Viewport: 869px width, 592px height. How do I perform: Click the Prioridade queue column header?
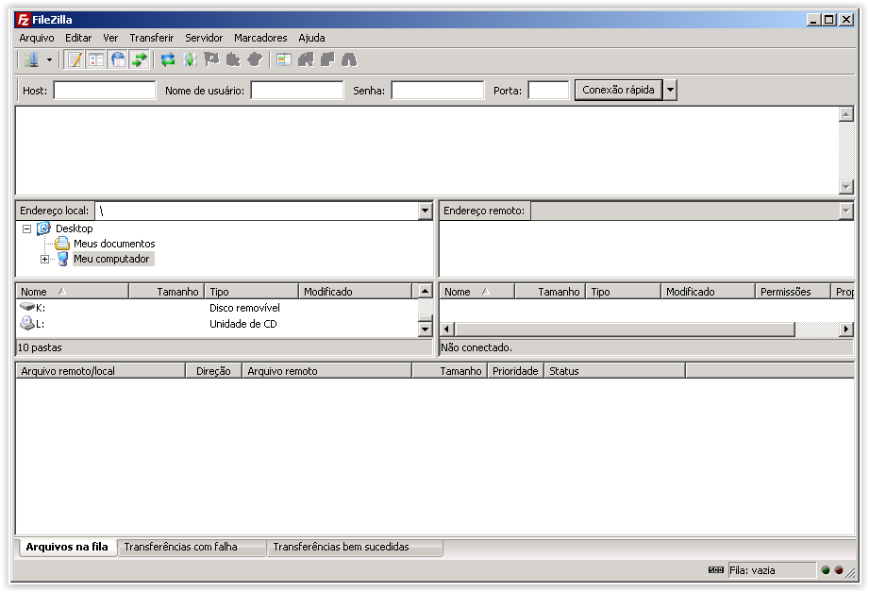[515, 371]
